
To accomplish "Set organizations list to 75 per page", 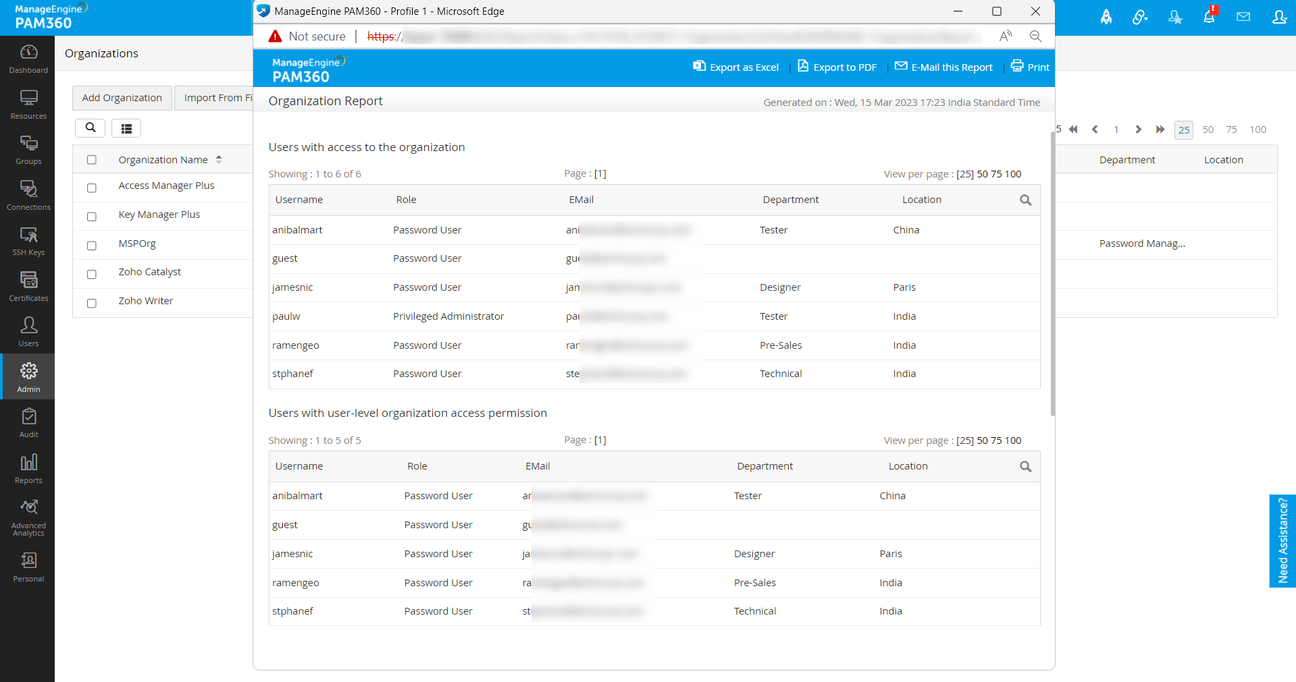I will pos(1232,130).
